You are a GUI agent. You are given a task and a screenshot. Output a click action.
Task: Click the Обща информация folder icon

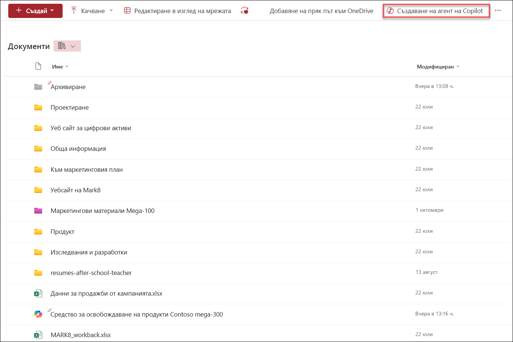[38, 149]
